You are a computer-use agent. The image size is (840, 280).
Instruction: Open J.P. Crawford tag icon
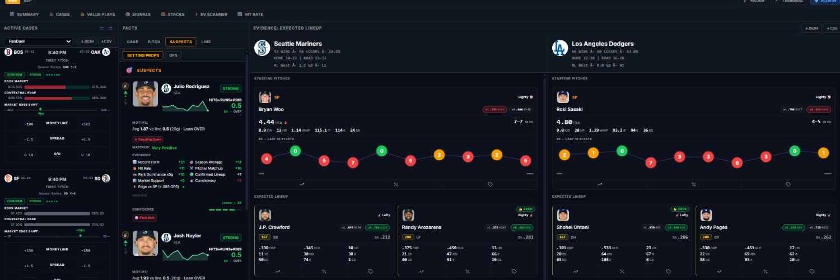pyautogui.click(x=371, y=271)
